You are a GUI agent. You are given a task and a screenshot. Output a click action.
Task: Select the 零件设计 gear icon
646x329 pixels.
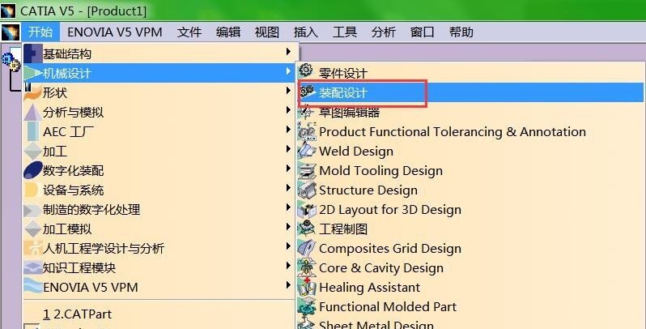coord(306,70)
